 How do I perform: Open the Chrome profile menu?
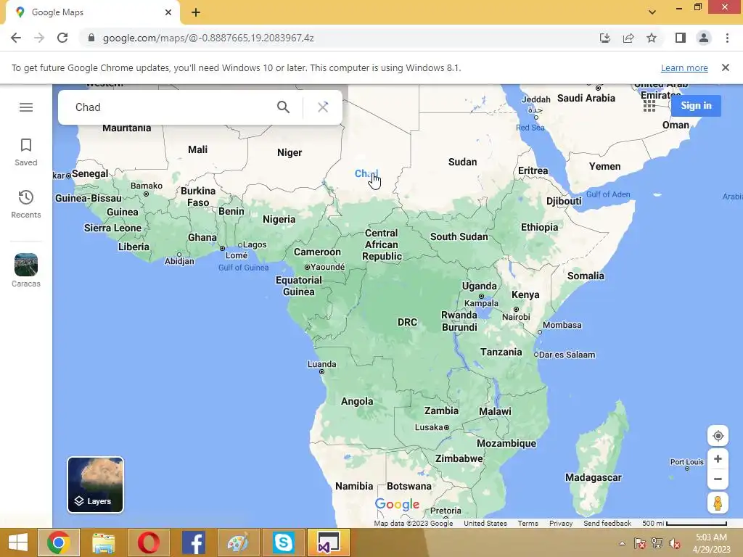[x=704, y=38]
